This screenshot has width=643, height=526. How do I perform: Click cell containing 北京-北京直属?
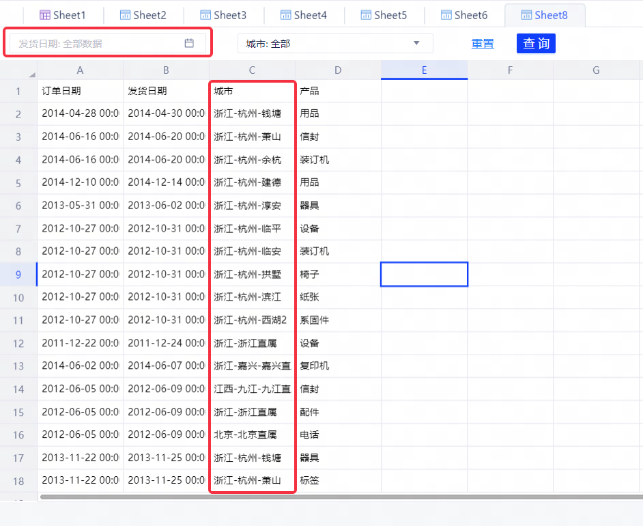pos(252,434)
